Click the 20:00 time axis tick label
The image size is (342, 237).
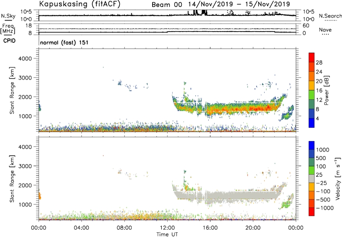(x=253, y=228)
